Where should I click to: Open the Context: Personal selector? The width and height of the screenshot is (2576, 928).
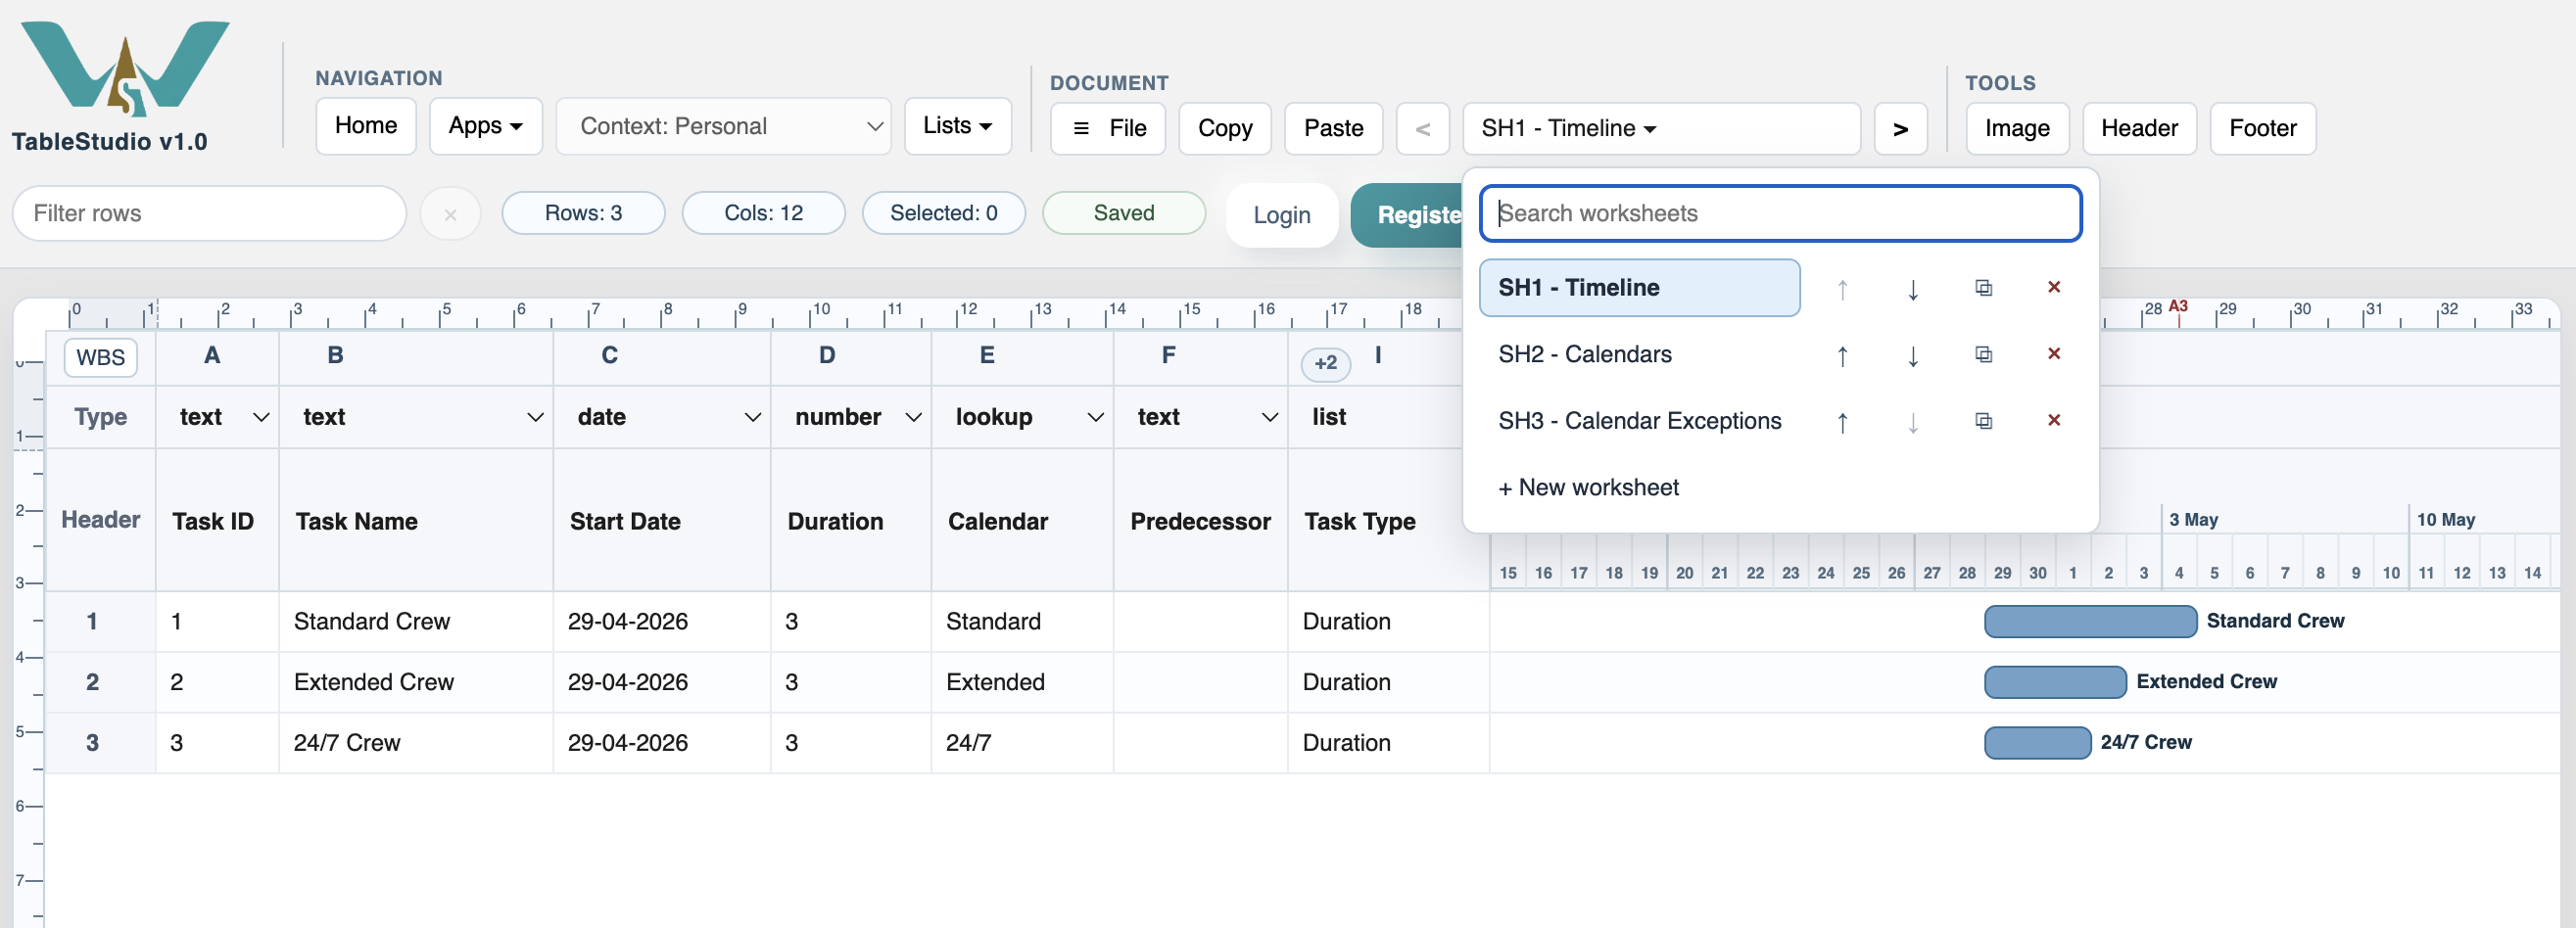point(723,126)
